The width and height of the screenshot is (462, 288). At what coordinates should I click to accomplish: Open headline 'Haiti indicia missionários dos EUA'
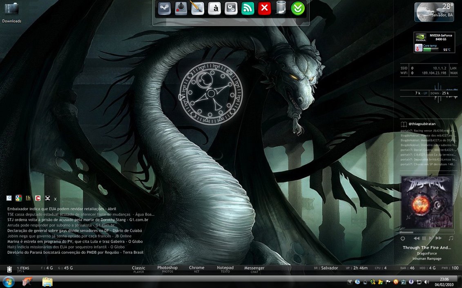66,247
